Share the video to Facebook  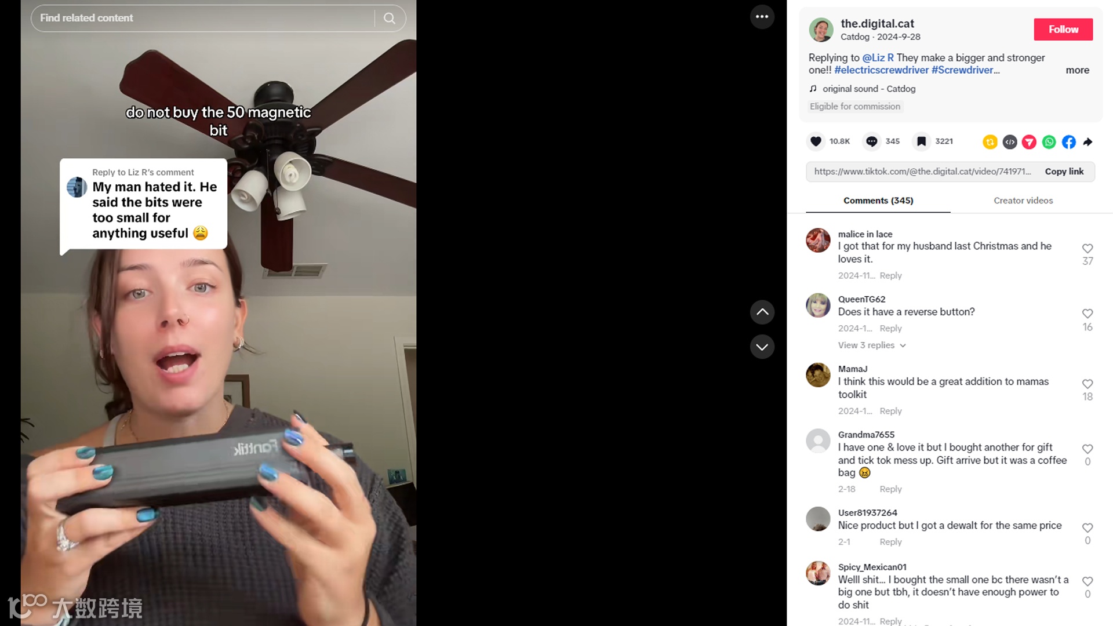click(x=1068, y=142)
